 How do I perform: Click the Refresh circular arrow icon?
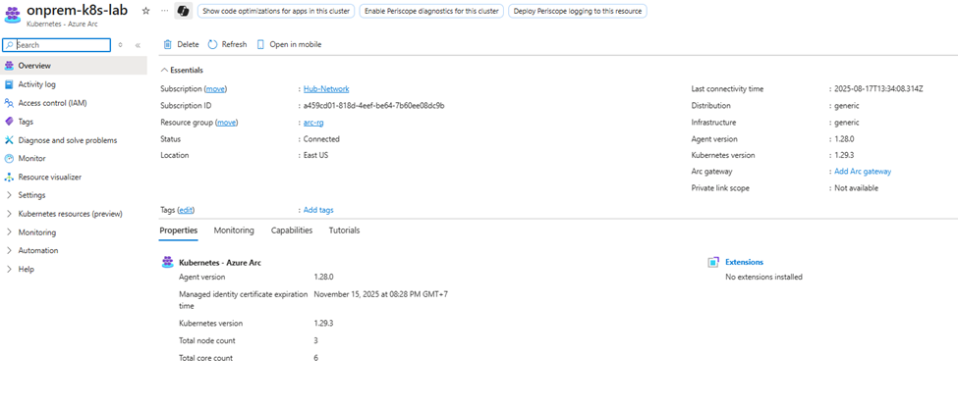coord(212,44)
